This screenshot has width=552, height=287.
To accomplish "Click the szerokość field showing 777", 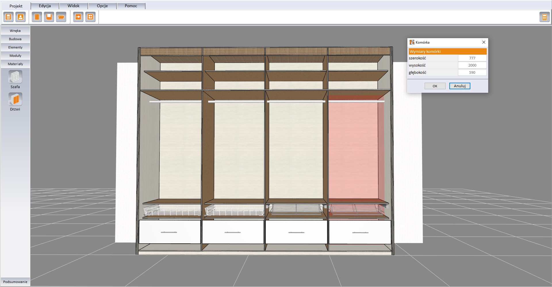I will tap(472, 58).
